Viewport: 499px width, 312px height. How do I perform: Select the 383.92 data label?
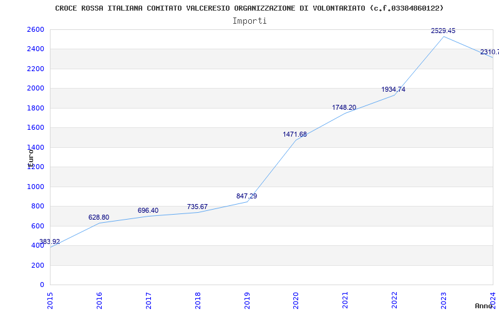[50, 241]
